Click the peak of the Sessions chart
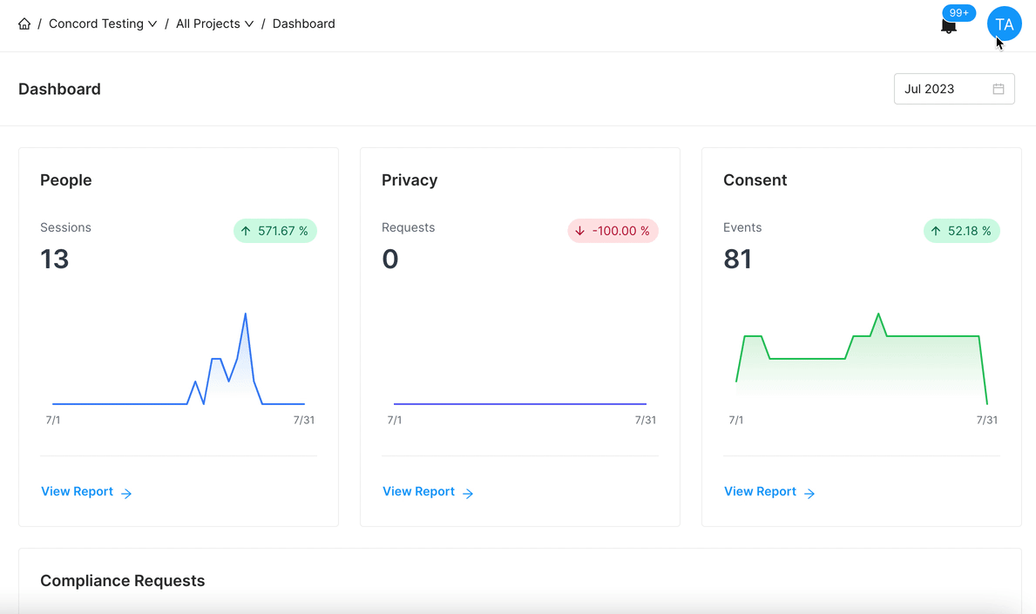 (x=246, y=314)
